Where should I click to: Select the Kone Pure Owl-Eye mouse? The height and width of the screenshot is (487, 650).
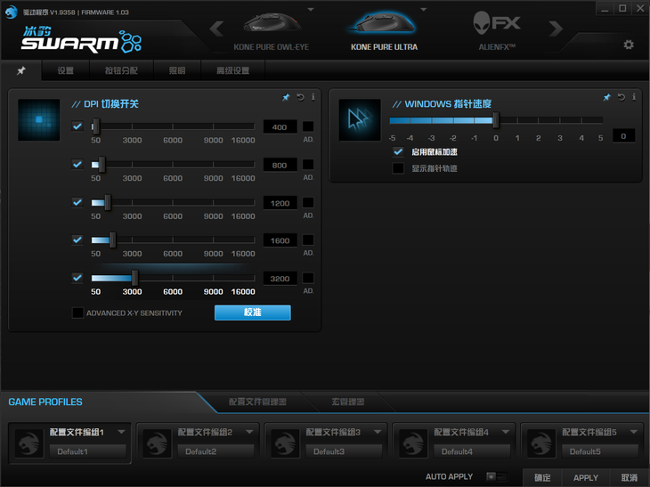(x=271, y=32)
